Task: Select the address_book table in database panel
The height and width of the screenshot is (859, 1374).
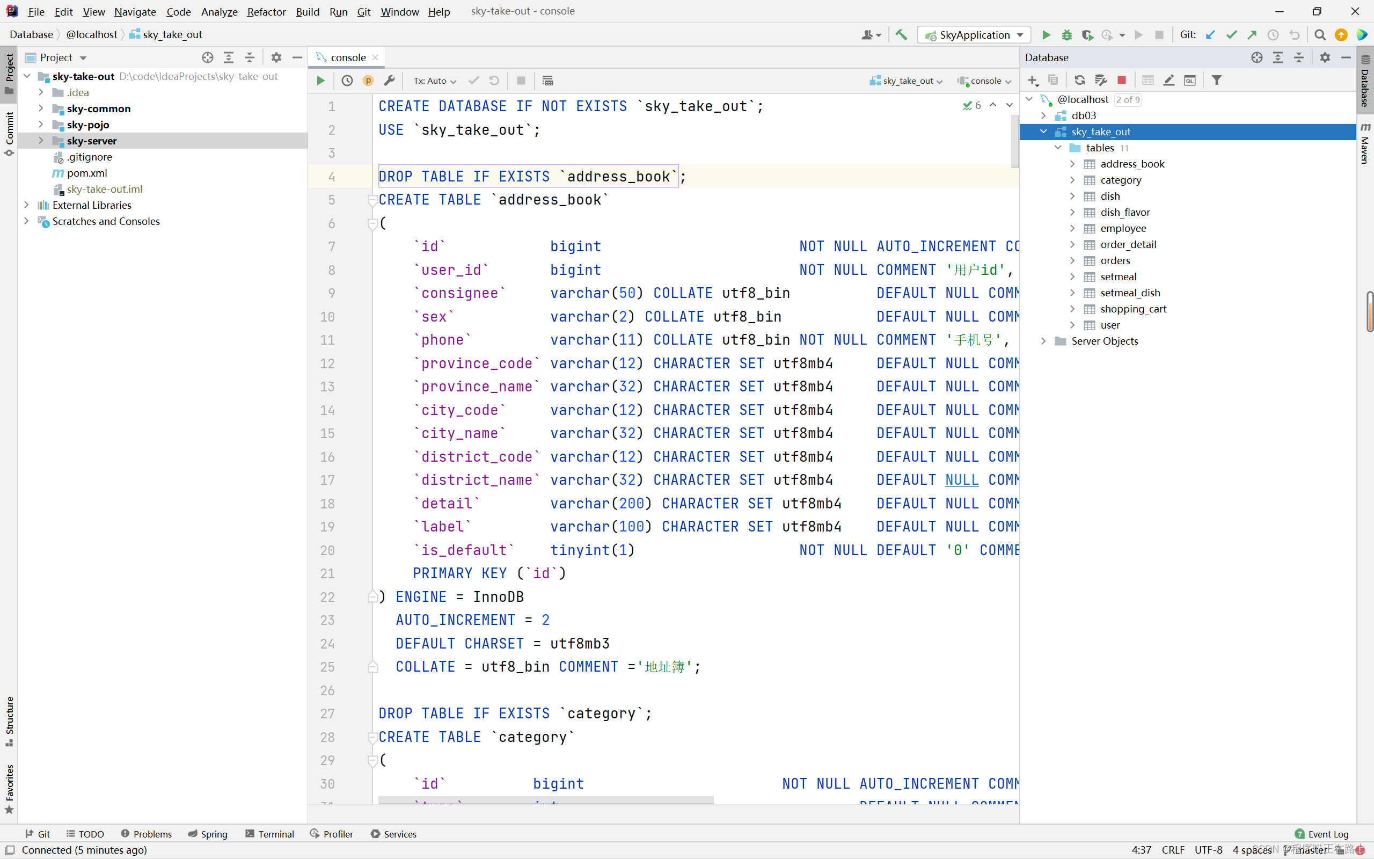Action: [x=1131, y=163]
